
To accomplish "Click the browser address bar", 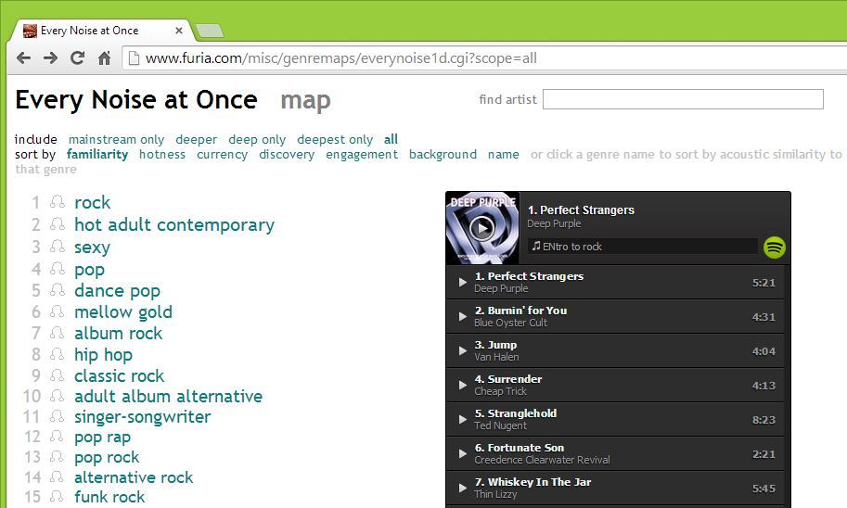I will [x=486, y=57].
